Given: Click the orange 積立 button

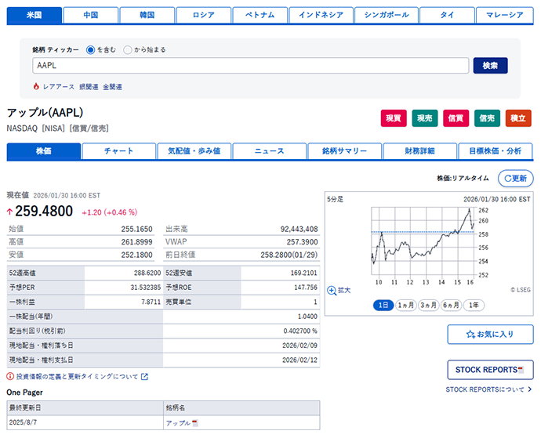Looking at the screenshot, I should pyautogui.click(x=518, y=118).
